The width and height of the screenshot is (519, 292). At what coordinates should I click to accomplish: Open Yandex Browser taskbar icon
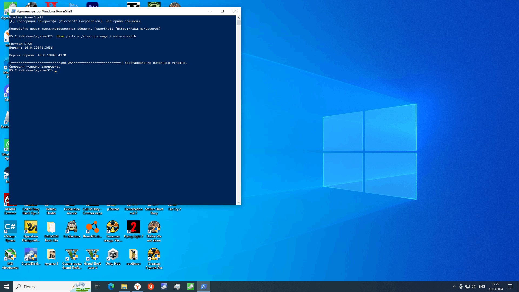pyautogui.click(x=138, y=287)
